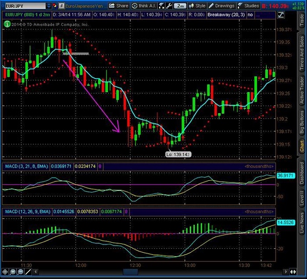Click the D: 3/4/14 11:56 AM date cell
This screenshot has height=279, width=307.
[x=71, y=15]
